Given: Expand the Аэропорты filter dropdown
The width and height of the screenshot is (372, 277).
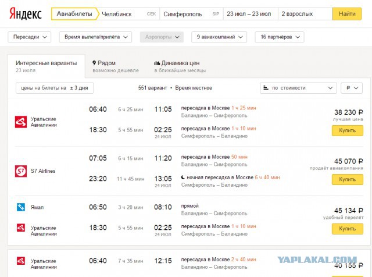Looking at the screenshot, I should click(162, 37).
